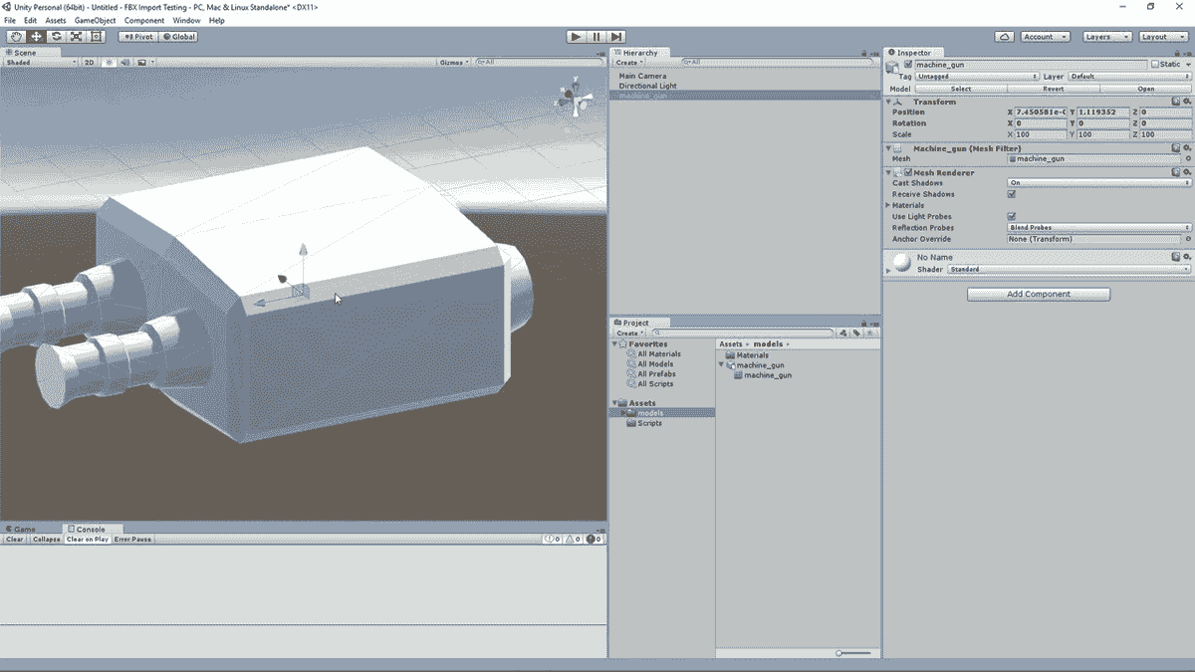Select the Rotate tool
The image size is (1195, 672).
pos(57,36)
